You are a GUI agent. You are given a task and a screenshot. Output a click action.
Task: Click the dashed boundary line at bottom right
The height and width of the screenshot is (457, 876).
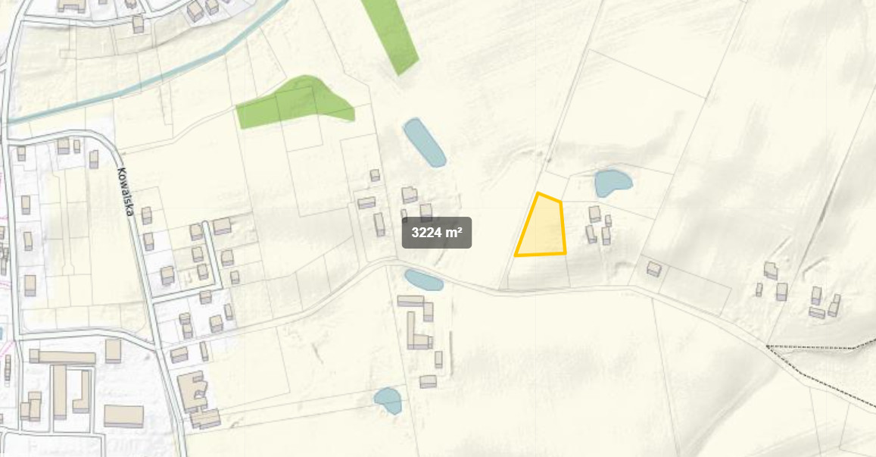821,369
